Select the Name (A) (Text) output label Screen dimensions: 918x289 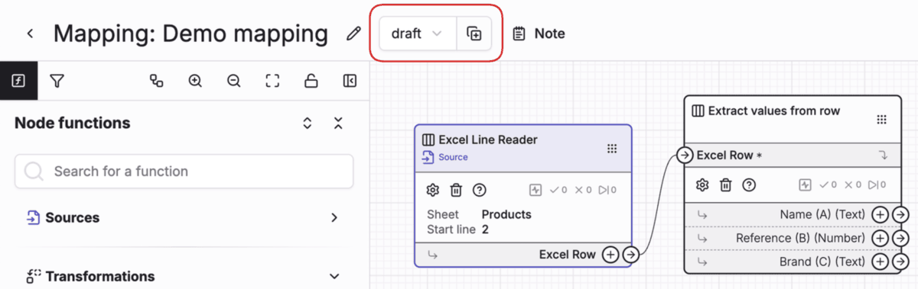tap(822, 215)
